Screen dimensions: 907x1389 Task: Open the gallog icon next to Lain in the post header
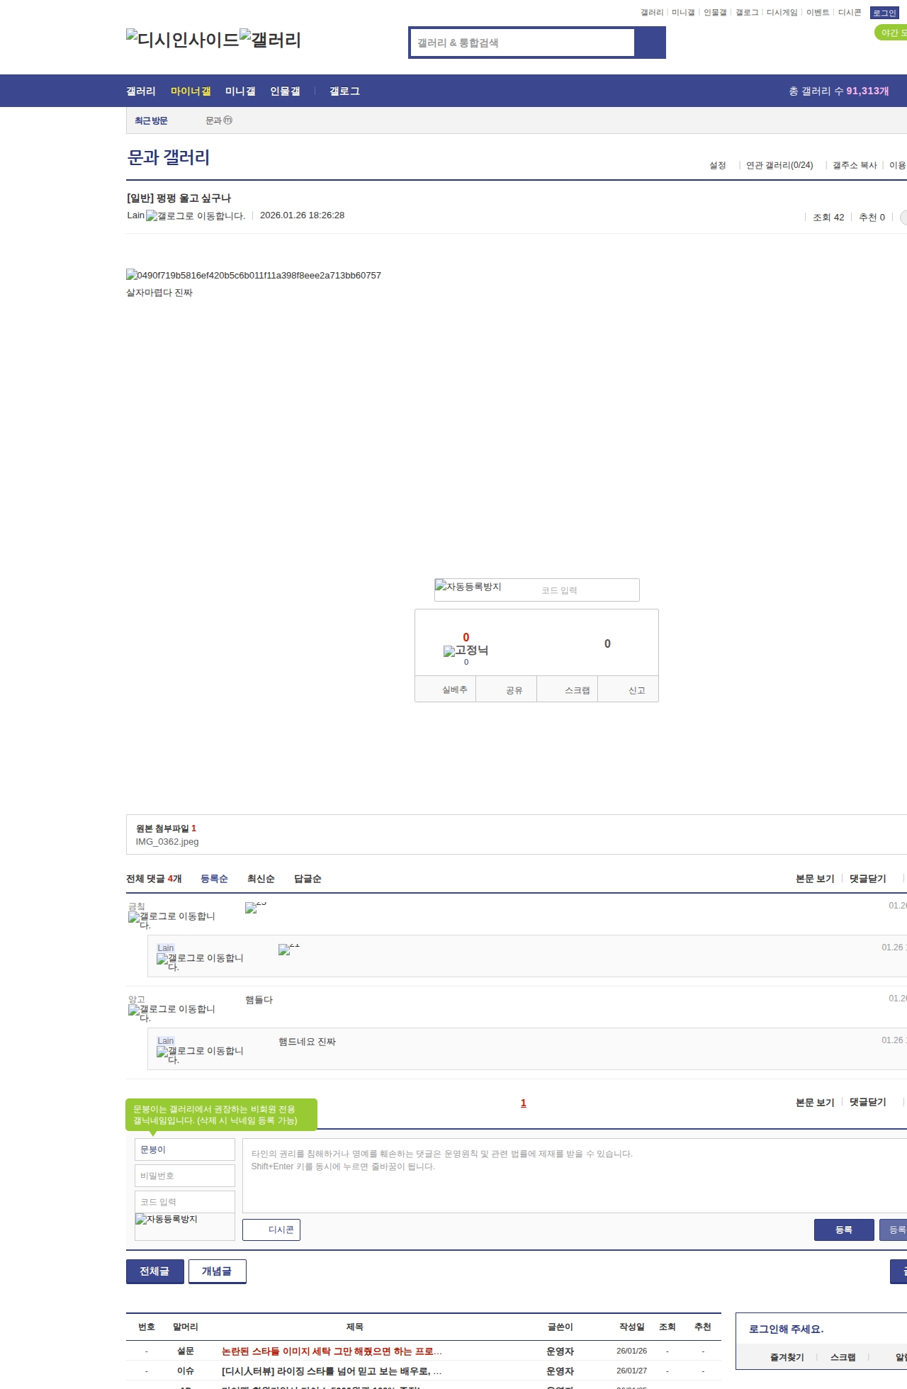pos(196,216)
